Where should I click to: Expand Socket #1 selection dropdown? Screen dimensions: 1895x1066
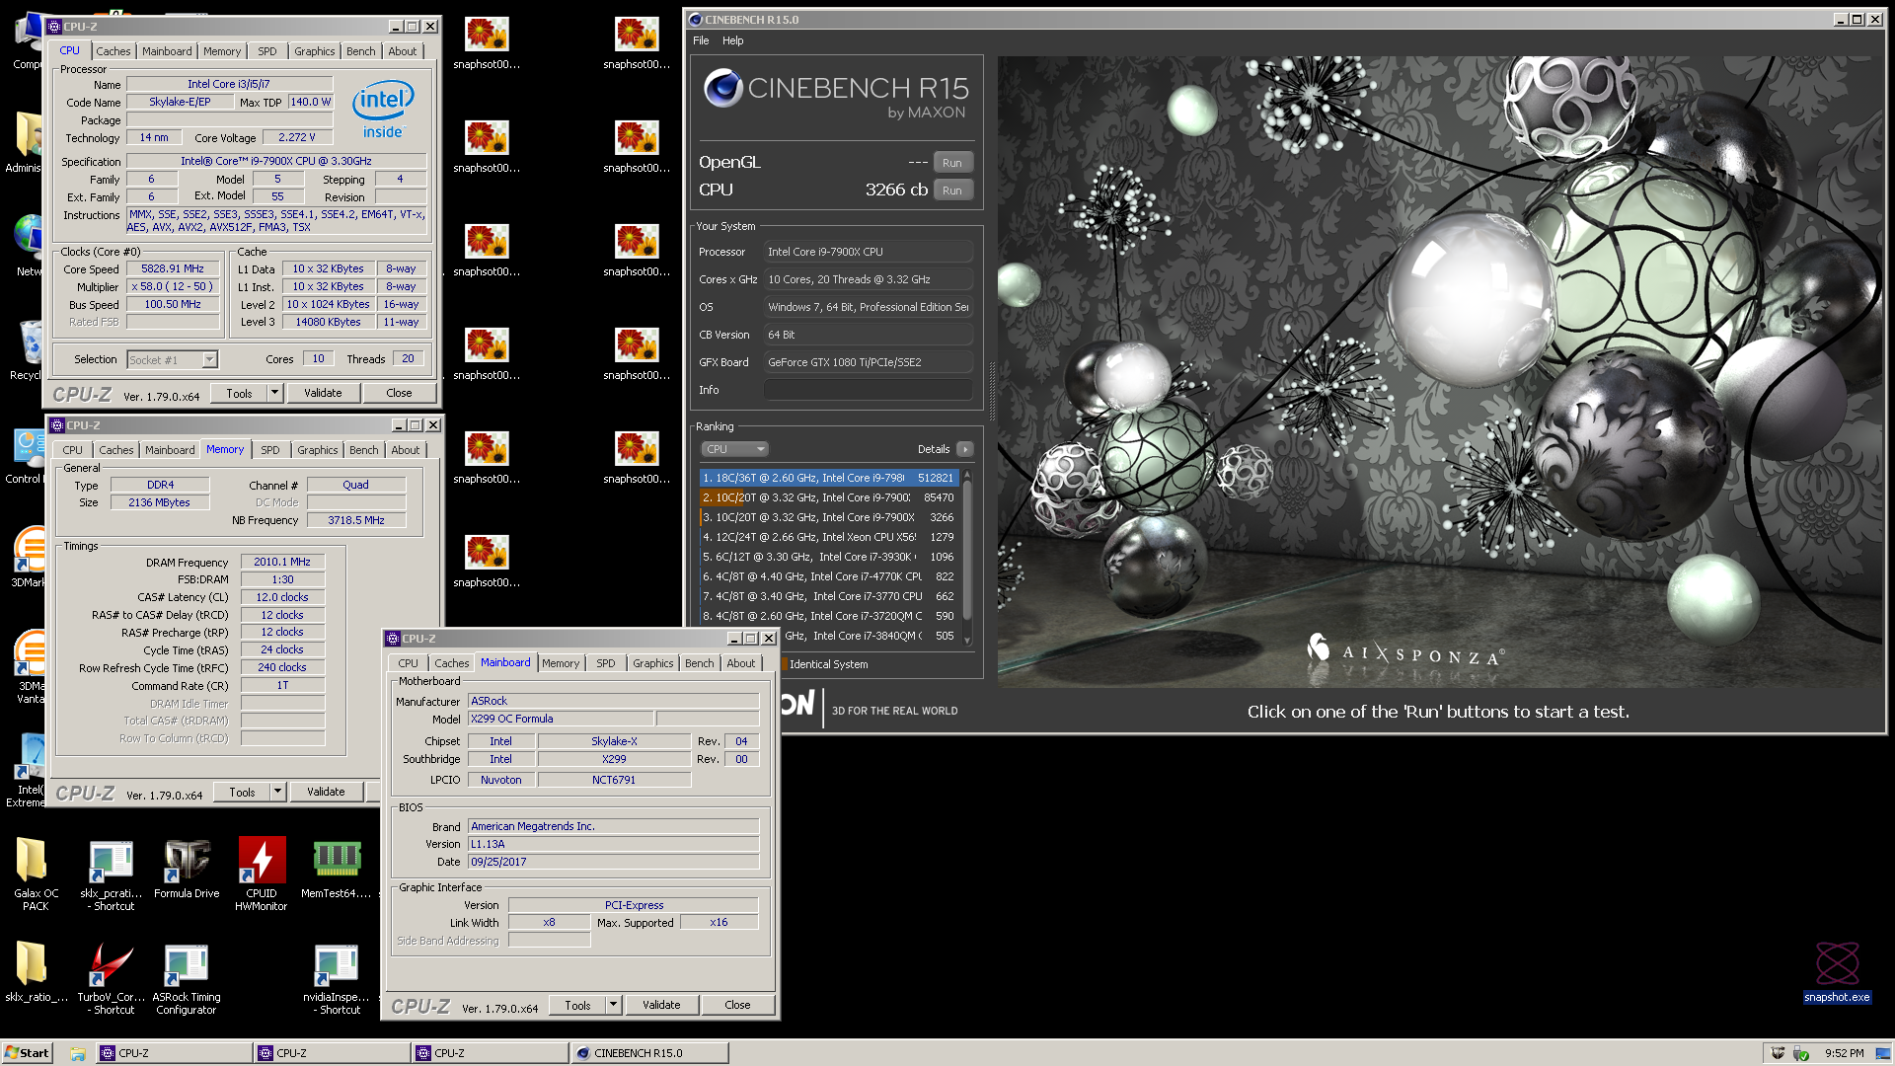(x=209, y=360)
